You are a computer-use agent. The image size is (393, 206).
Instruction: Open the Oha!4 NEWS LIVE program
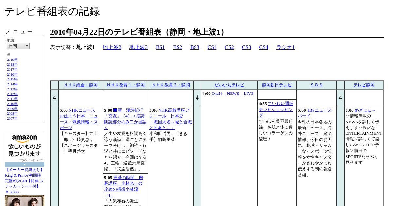pos(233,94)
